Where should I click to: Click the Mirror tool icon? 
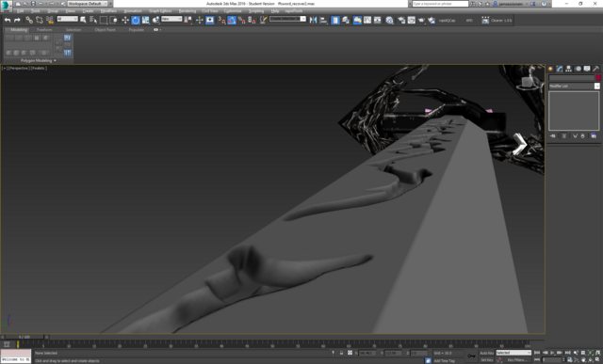coord(313,20)
